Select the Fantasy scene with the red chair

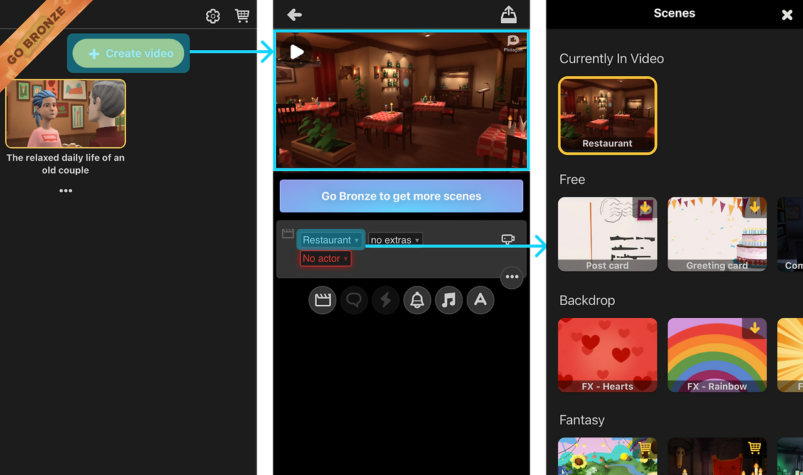(x=717, y=456)
